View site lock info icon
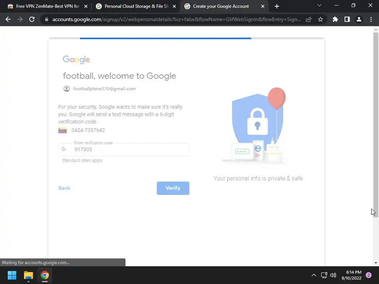 47,19
